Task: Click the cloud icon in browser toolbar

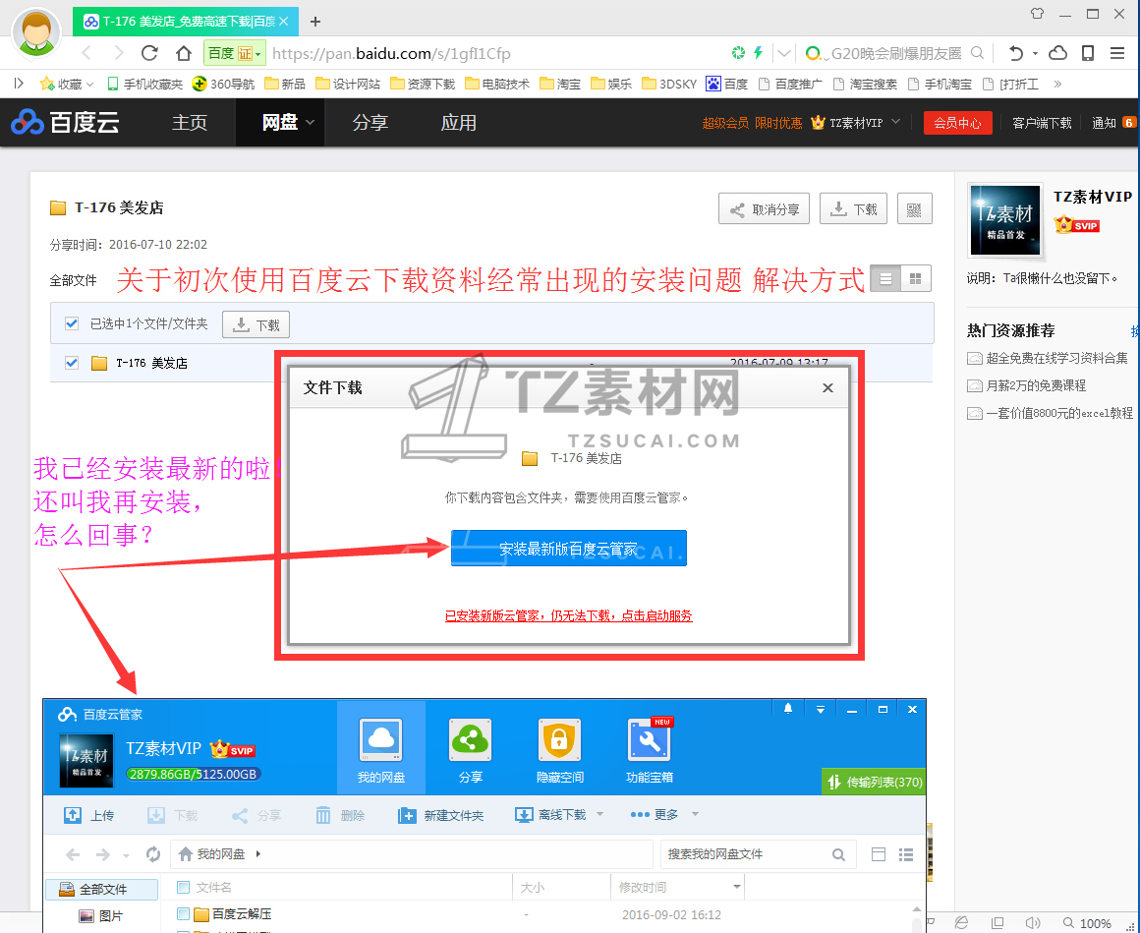Action: (1058, 53)
